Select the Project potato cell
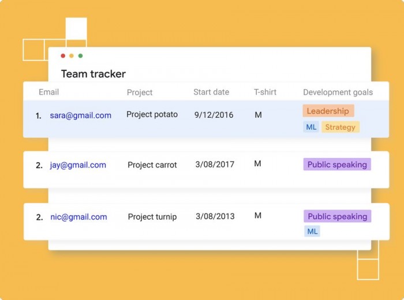Viewport: 404px width, 300px height. (152, 114)
